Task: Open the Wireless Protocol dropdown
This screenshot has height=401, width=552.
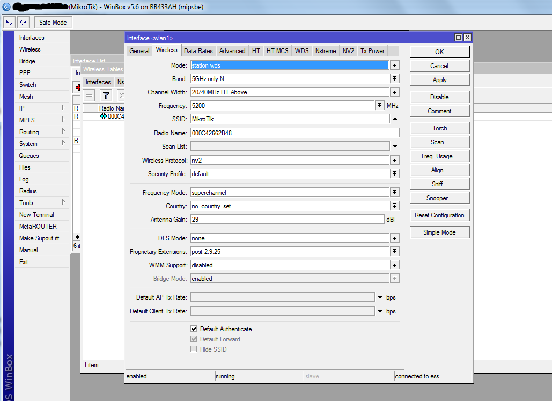Action: [x=395, y=160]
